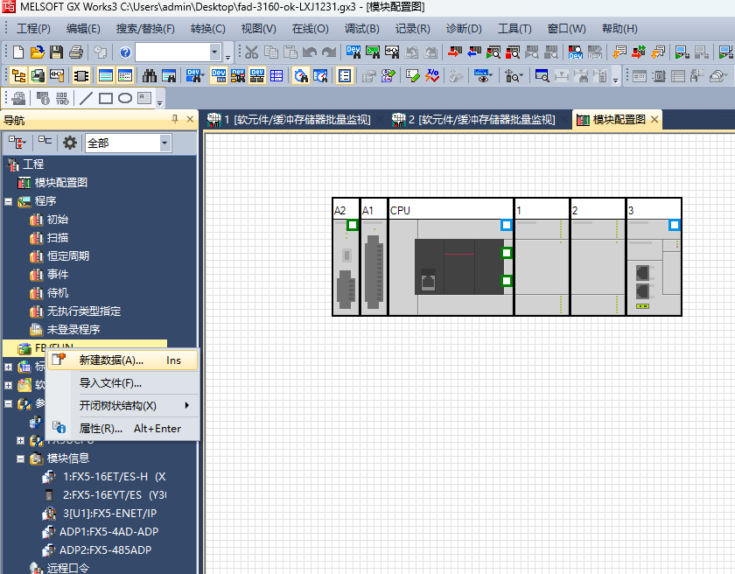Expand the 软元件 tree node toggle
This screenshot has height=574, width=735.
(x=8, y=385)
